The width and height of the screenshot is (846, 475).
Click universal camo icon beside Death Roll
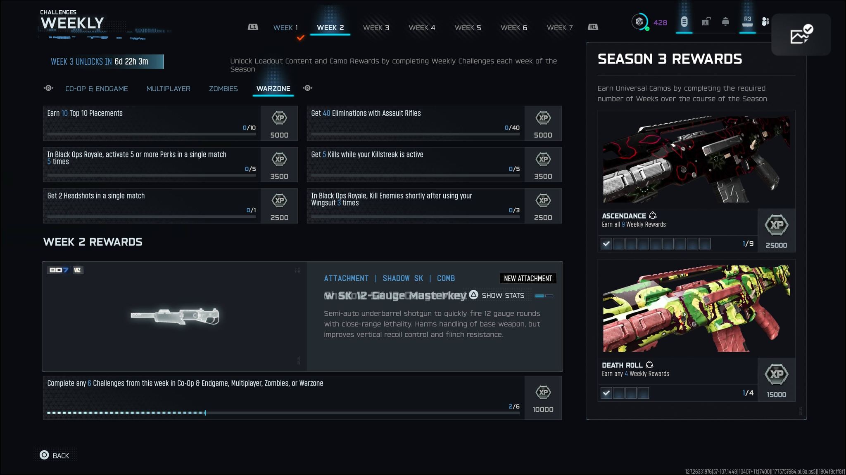[x=649, y=364]
